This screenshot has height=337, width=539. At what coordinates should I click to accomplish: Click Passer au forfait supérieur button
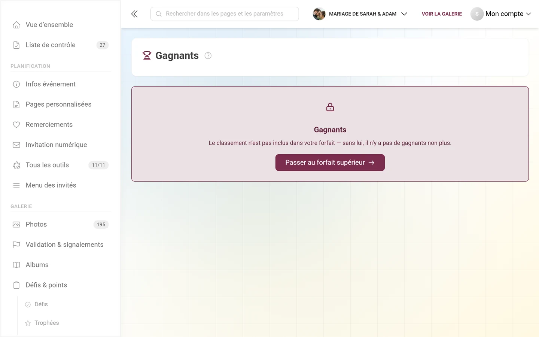[x=330, y=163]
